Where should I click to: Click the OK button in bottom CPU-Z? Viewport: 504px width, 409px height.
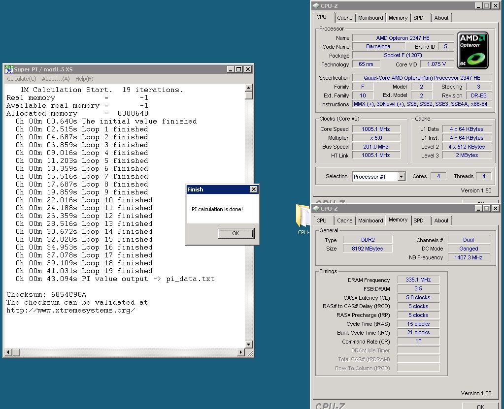[x=480, y=406]
